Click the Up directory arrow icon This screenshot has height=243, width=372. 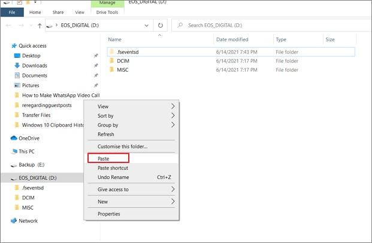[40, 26]
